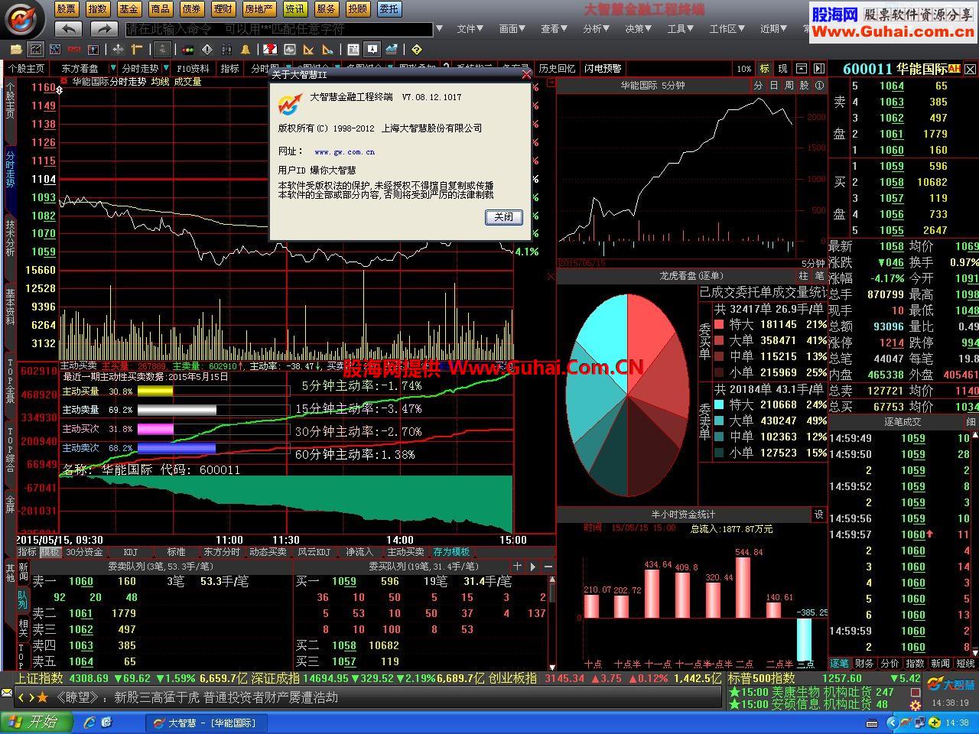Click the Windows 开始 start button

(37, 722)
